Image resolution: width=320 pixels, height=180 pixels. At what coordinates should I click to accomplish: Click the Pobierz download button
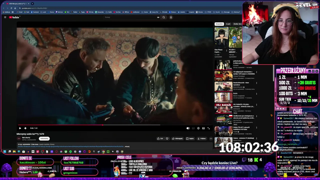click(201, 138)
